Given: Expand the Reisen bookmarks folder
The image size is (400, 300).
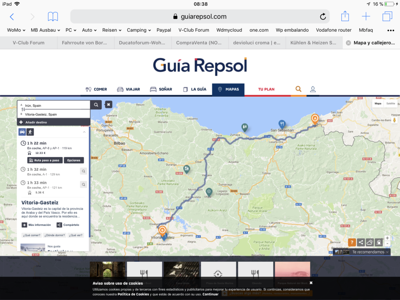Looking at the screenshot, I should pyautogui.click(x=112, y=30).
